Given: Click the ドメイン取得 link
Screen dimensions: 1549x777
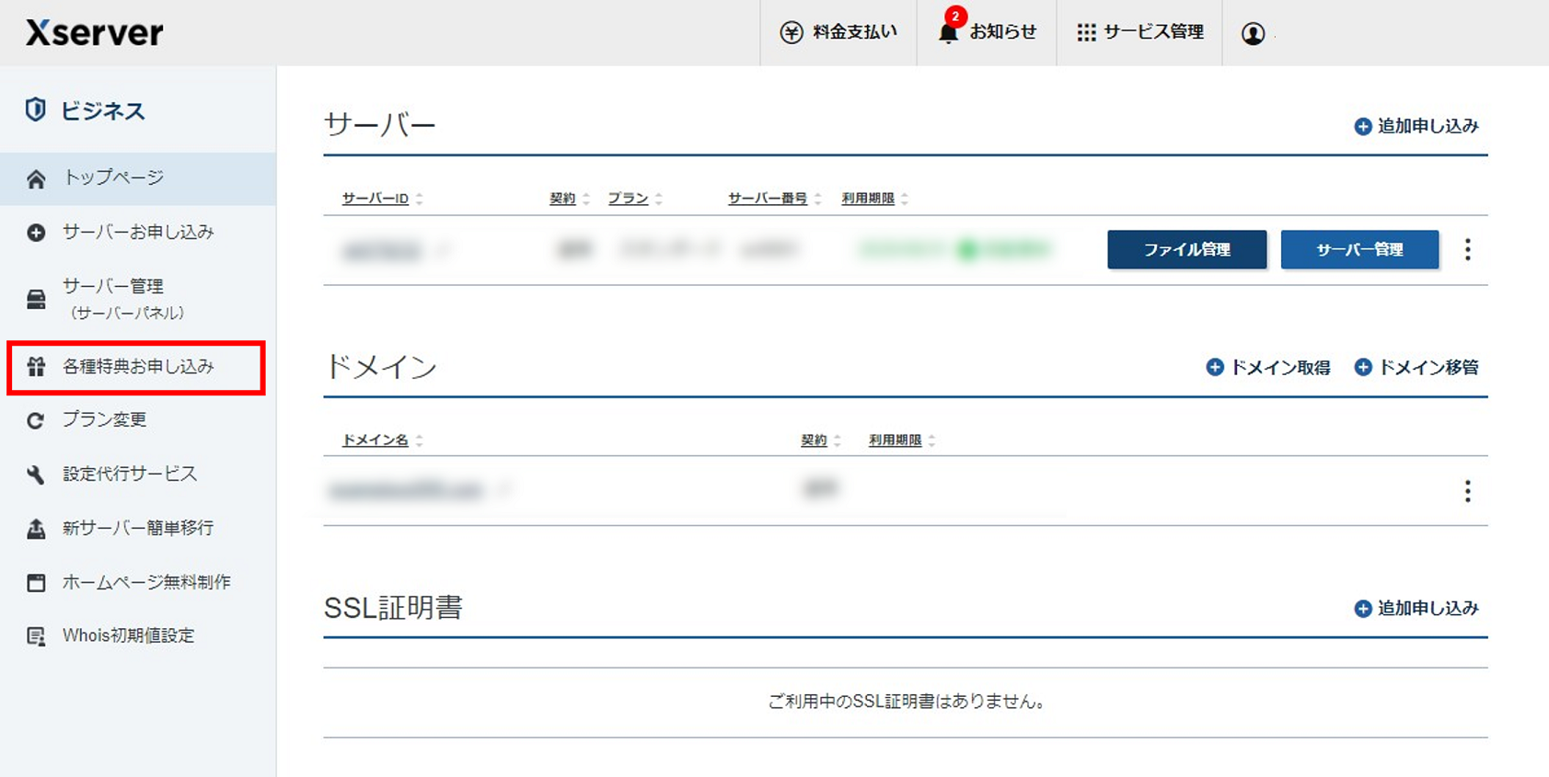Looking at the screenshot, I should pos(1268,368).
